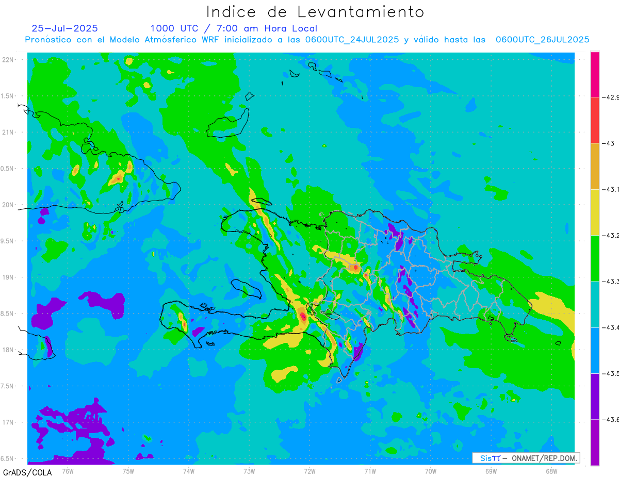Screen dimensions: 619x478
Task: Click the longitude label '73W'
Action: (249, 470)
